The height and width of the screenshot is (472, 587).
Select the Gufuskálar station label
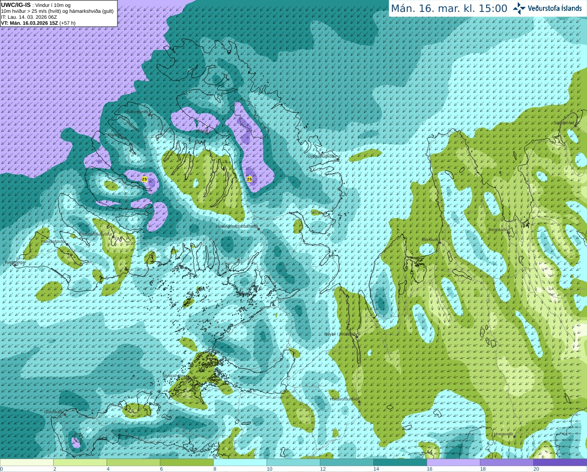pos(53,412)
